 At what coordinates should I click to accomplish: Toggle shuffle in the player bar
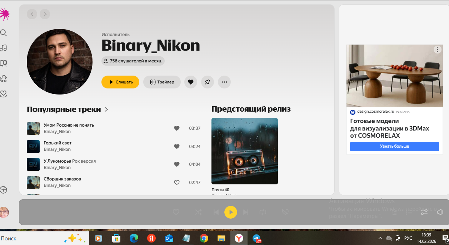point(198,212)
